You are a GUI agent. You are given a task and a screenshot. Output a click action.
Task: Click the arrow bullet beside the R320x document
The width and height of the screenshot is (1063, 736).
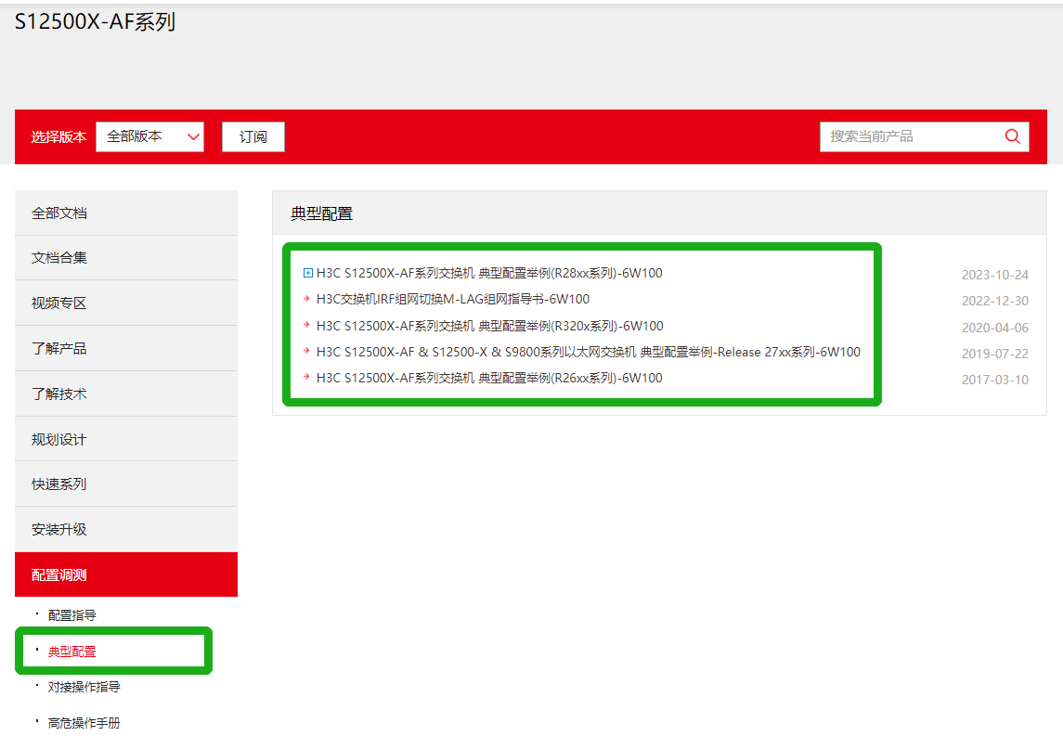coord(306,325)
